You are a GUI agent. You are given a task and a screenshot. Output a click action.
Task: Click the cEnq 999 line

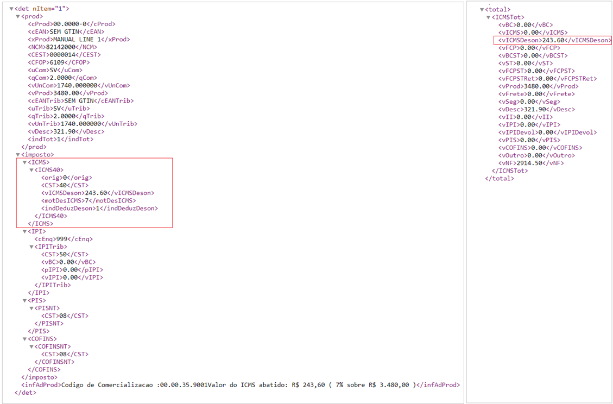pos(63,239)
